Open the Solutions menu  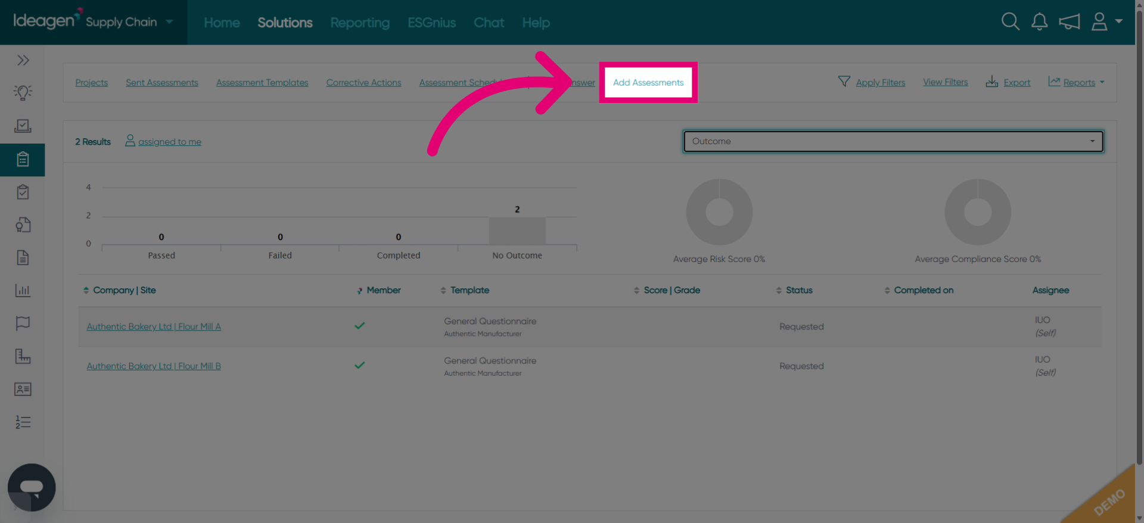pos(285,23)
